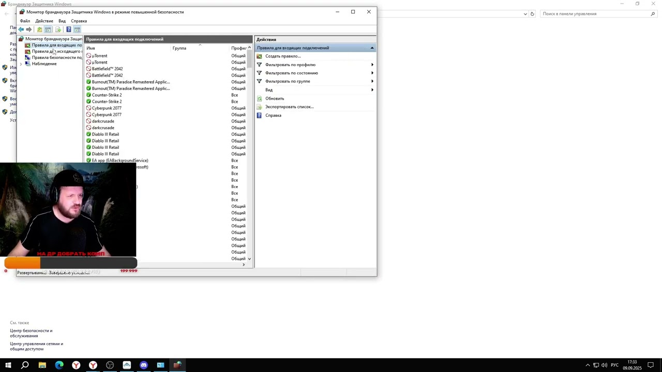Click Экспортировать список... action text
The height and width of the screenshot is (372, 662).
[x=290, y=107]
